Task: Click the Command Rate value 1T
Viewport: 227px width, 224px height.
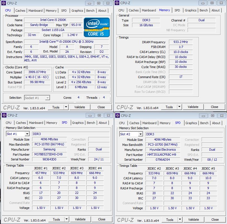Action: (181, 77)
